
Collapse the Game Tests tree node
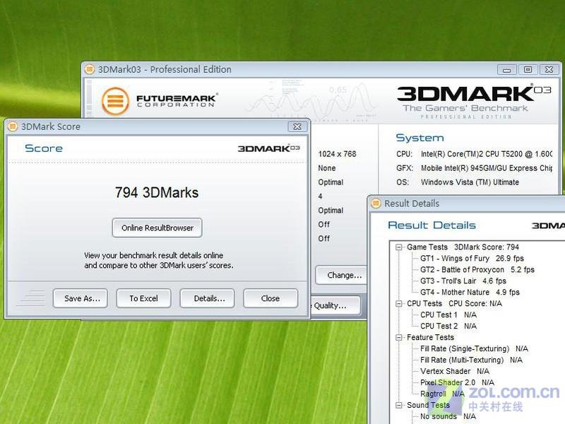pyautogui.click(x=398, y=247)
